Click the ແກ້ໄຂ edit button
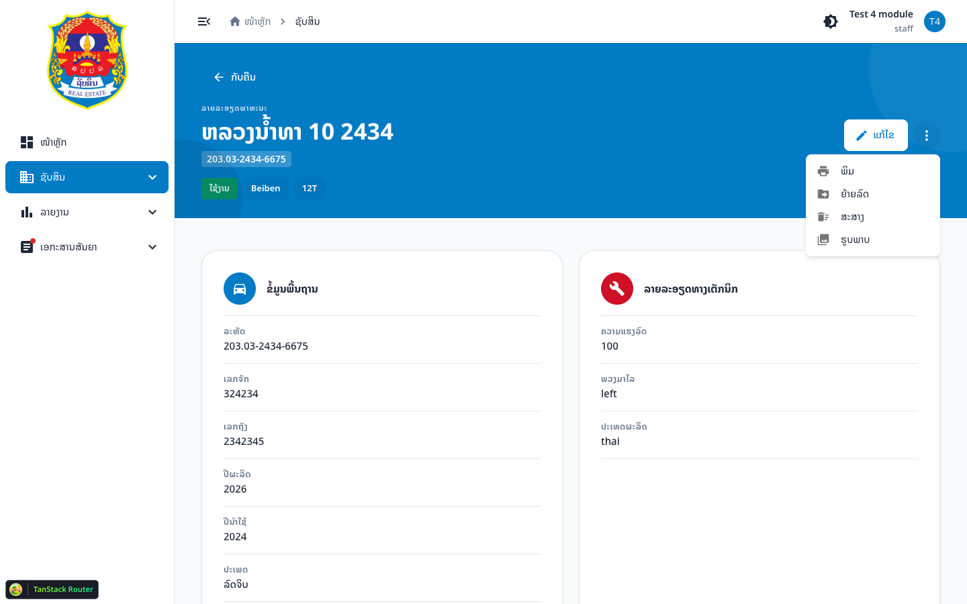Screen dimensions: 967x604 pos(876,135)
